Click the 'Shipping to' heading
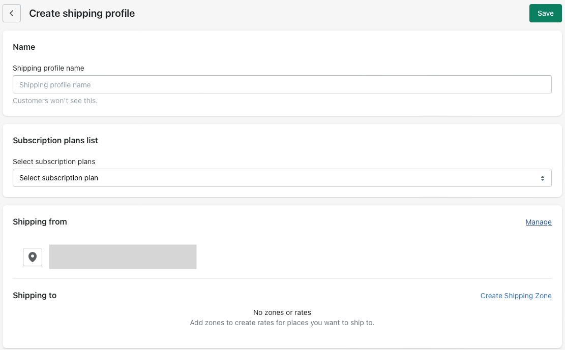 35,296
